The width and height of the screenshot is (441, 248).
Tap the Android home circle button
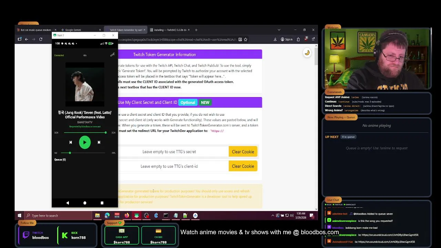(85, 203)
